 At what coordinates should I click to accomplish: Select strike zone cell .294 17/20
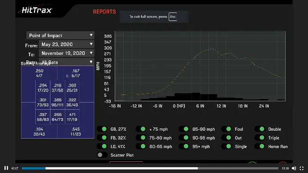pos(43,88)
